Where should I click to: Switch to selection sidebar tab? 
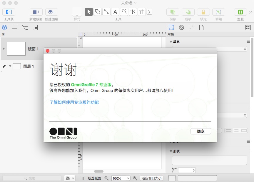tap(35, 27)
